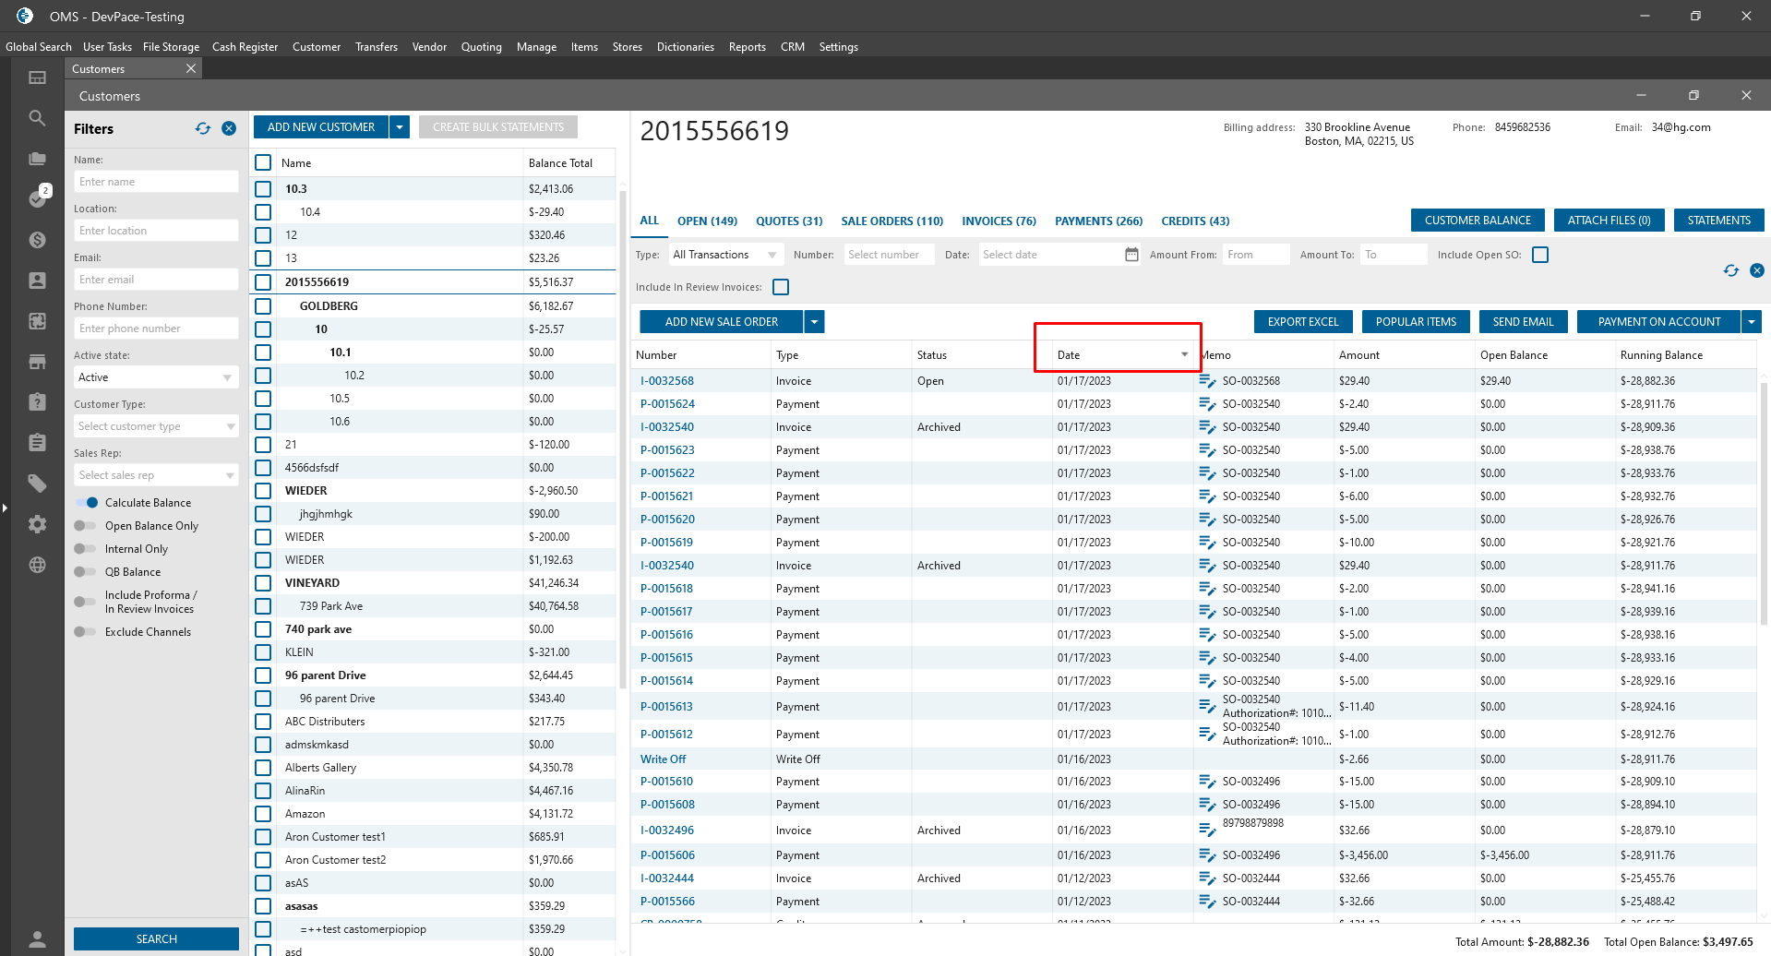Click the transactions table vertical scrollbar
The height and width of the screenshot is (956, 1771).
coord(1764,503)
